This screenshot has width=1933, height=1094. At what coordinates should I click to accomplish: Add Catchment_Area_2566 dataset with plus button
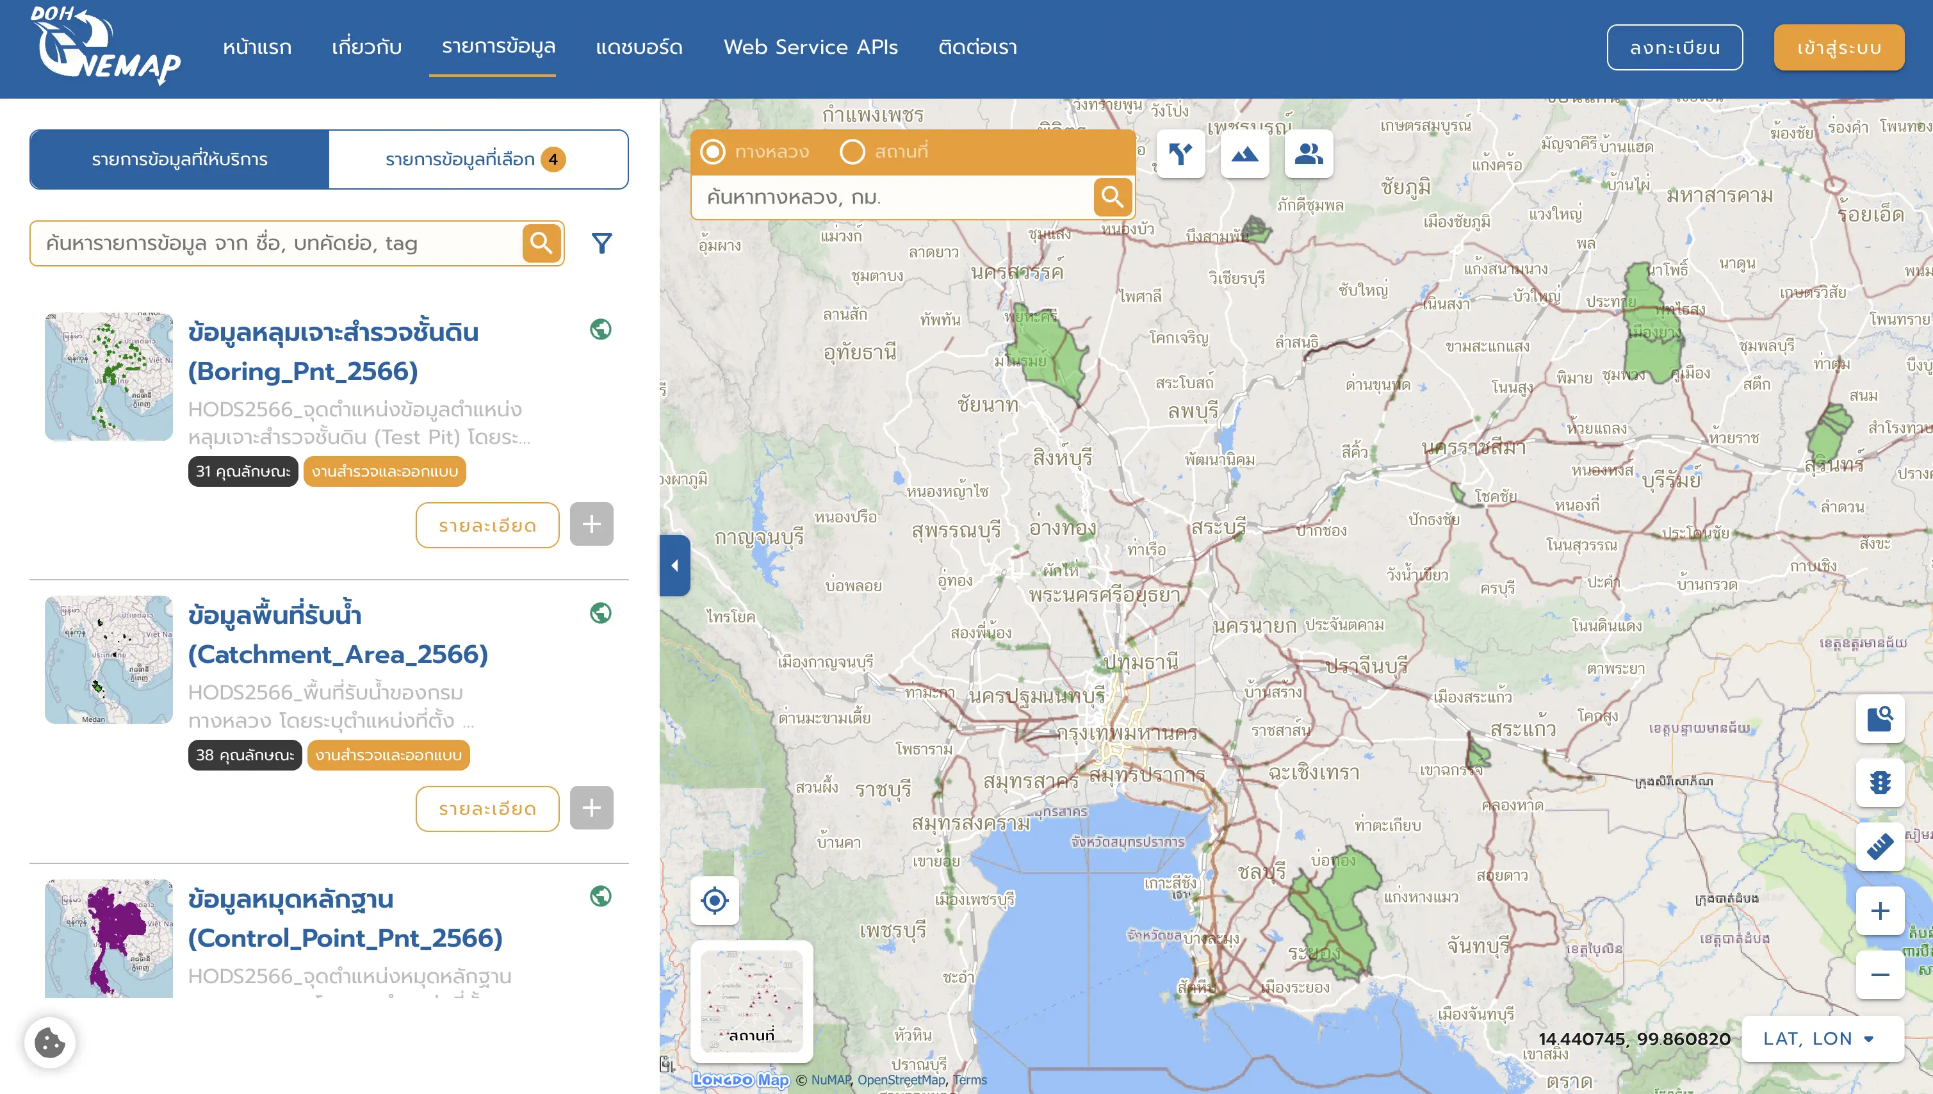point(591,808)
